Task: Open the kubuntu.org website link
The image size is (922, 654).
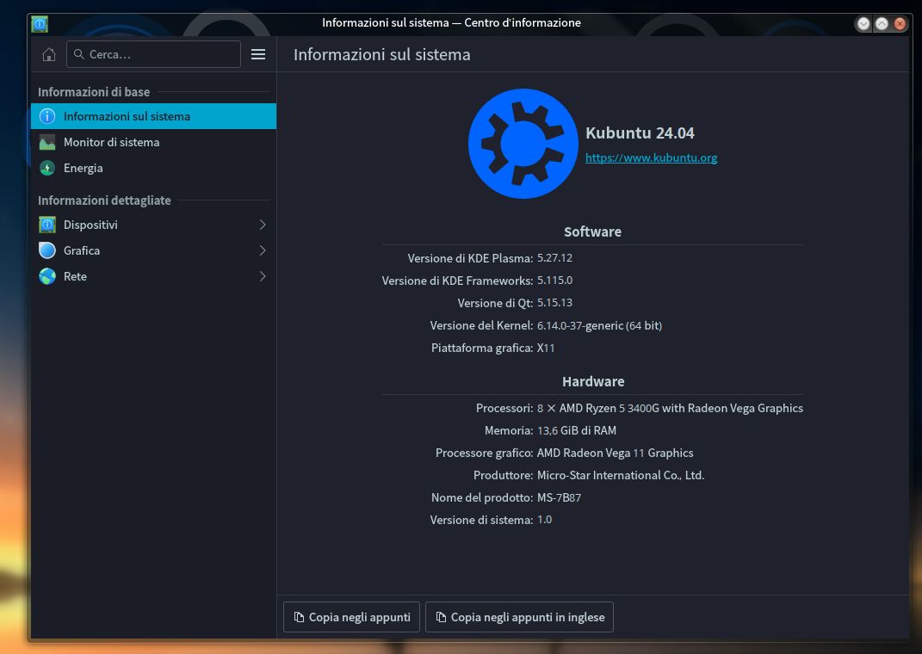Action: click(x=651, y=157)
